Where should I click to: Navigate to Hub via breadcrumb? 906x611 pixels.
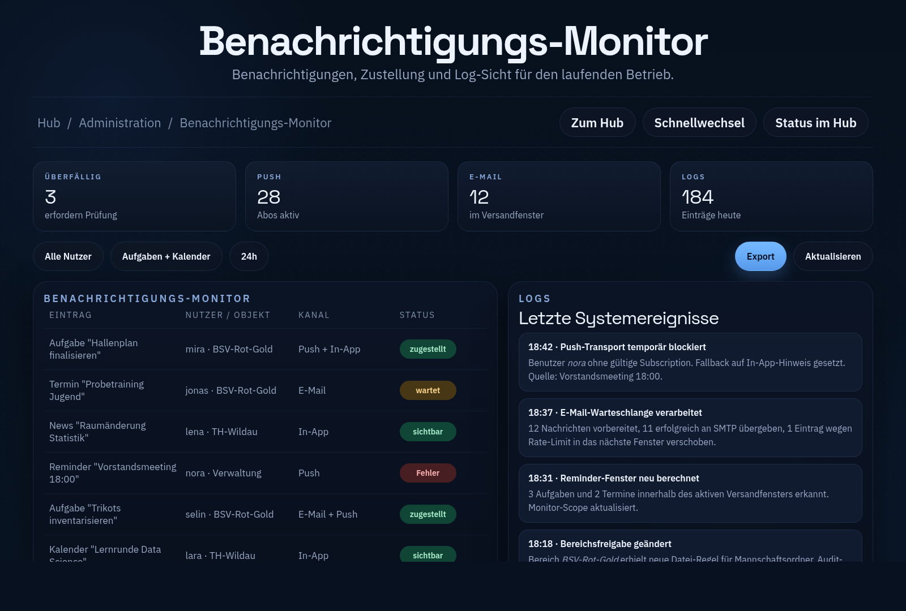click(49, 123)
